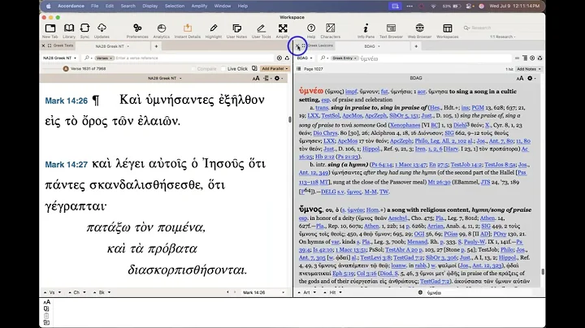Click the verse display layout icon in NA28 pane

(x=266, y=78)
